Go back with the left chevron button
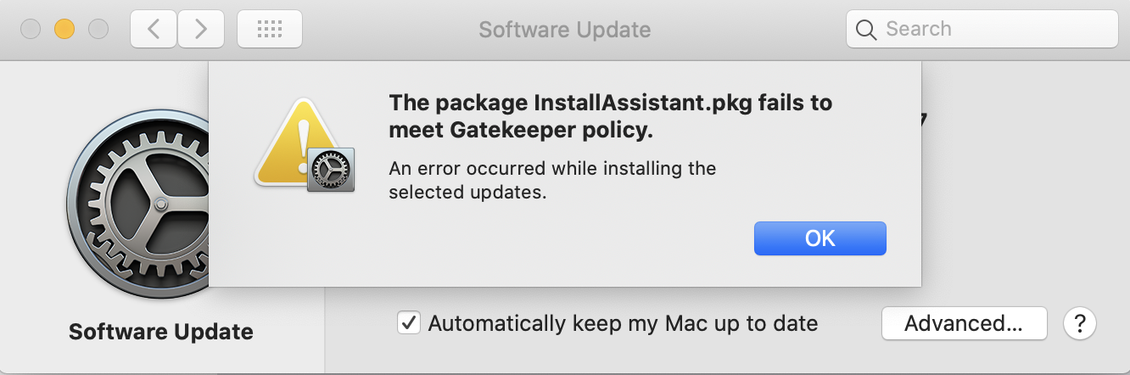The height and width of the screenshot is (375, 1130). 154,30
